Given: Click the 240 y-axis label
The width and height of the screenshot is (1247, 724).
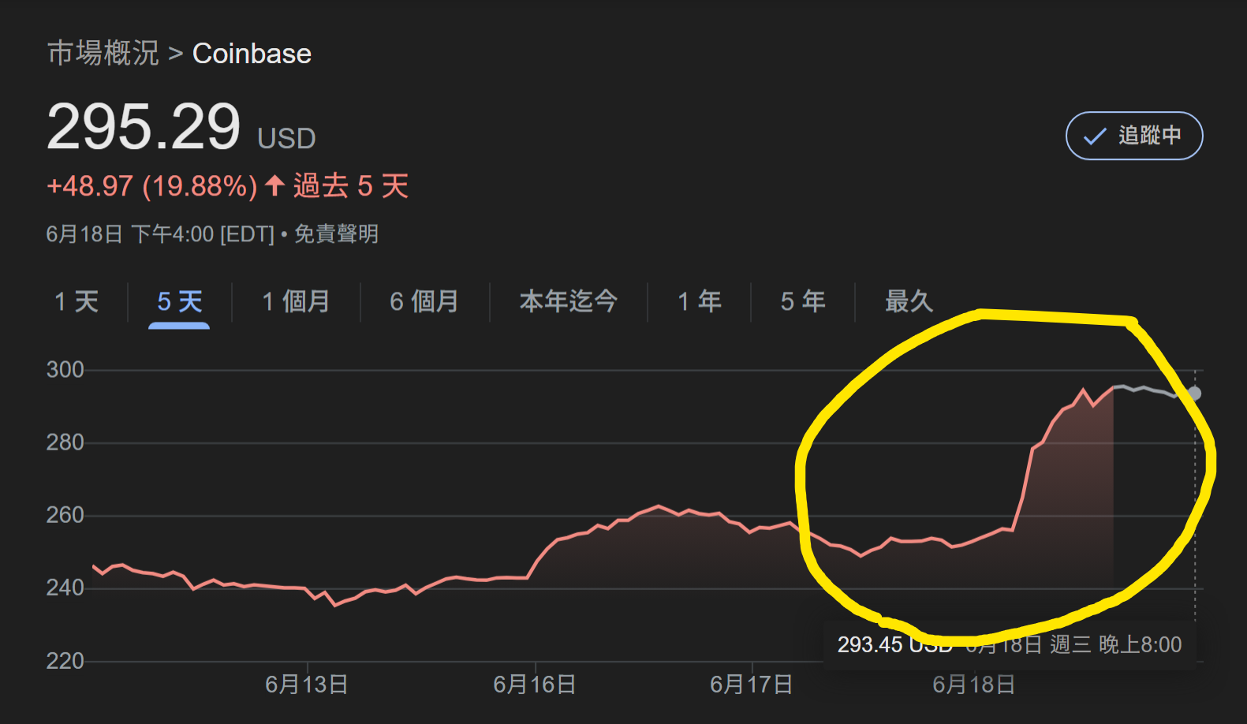Looking at the screenshot, I should (65, 588).
